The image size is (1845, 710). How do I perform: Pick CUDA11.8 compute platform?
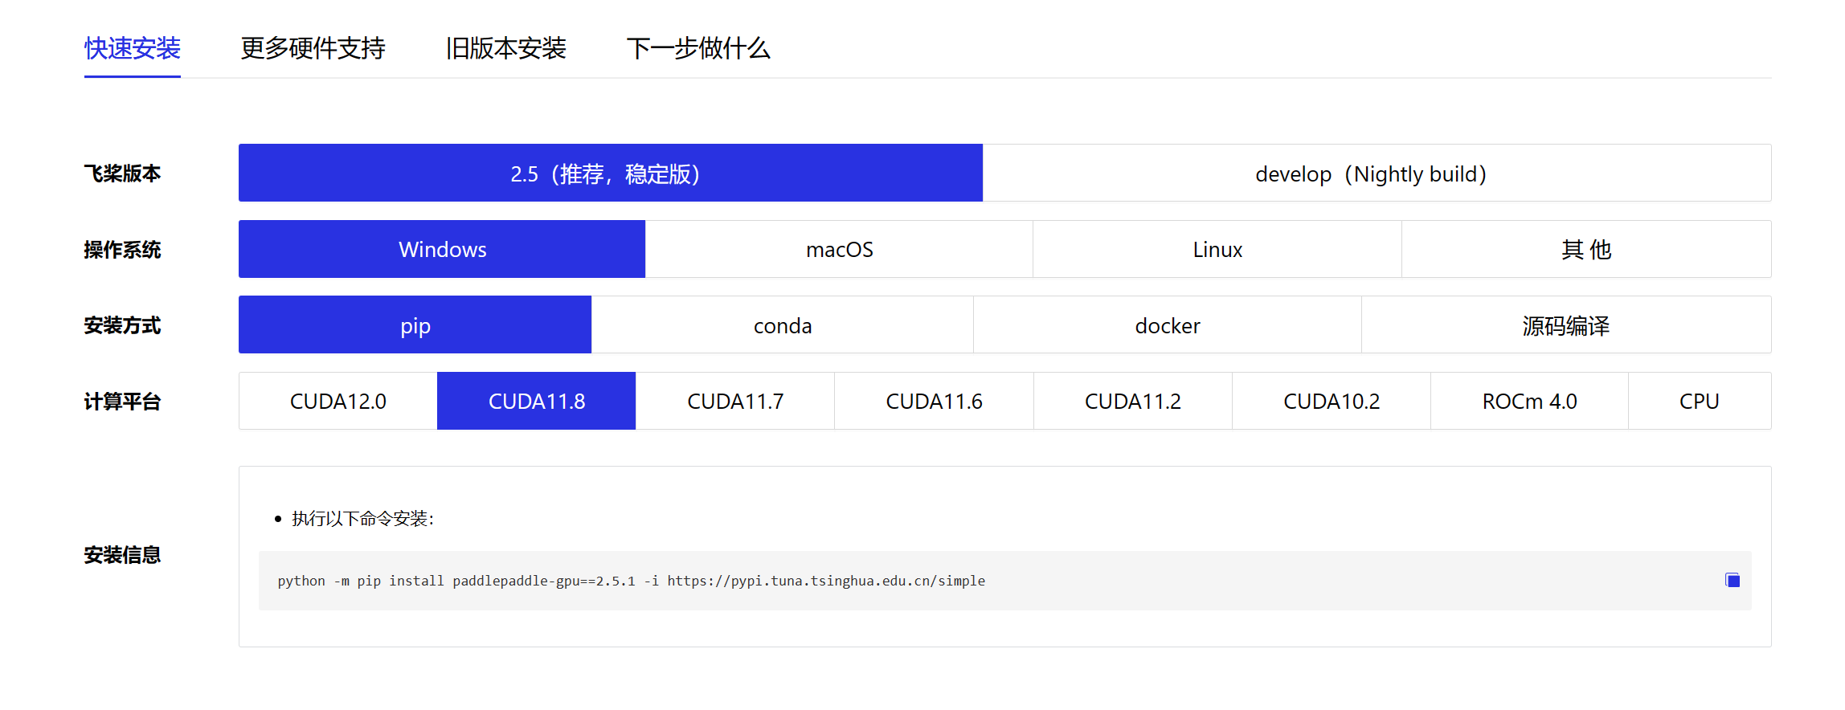[537, 401]
